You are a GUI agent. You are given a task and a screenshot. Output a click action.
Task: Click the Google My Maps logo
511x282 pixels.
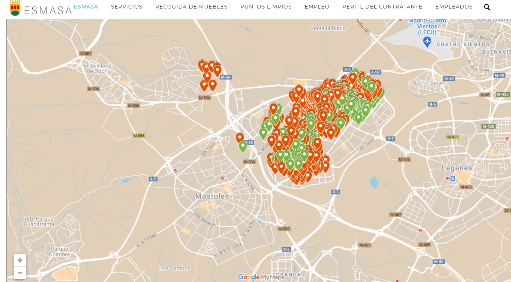[261, 277]
